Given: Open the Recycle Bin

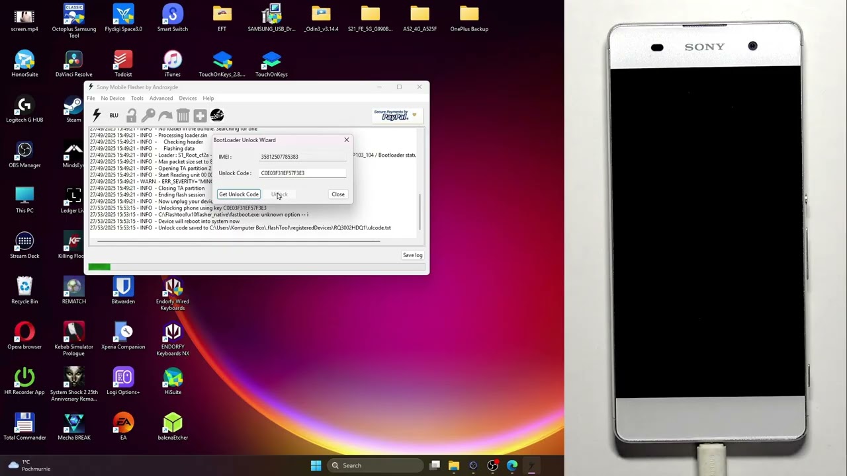Looking at the screenshot, I should 24,292.
